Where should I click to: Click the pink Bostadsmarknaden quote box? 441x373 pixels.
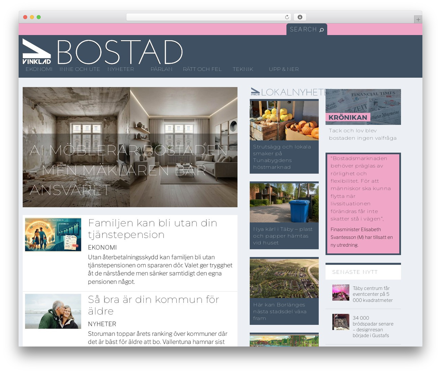coord(363,204)
